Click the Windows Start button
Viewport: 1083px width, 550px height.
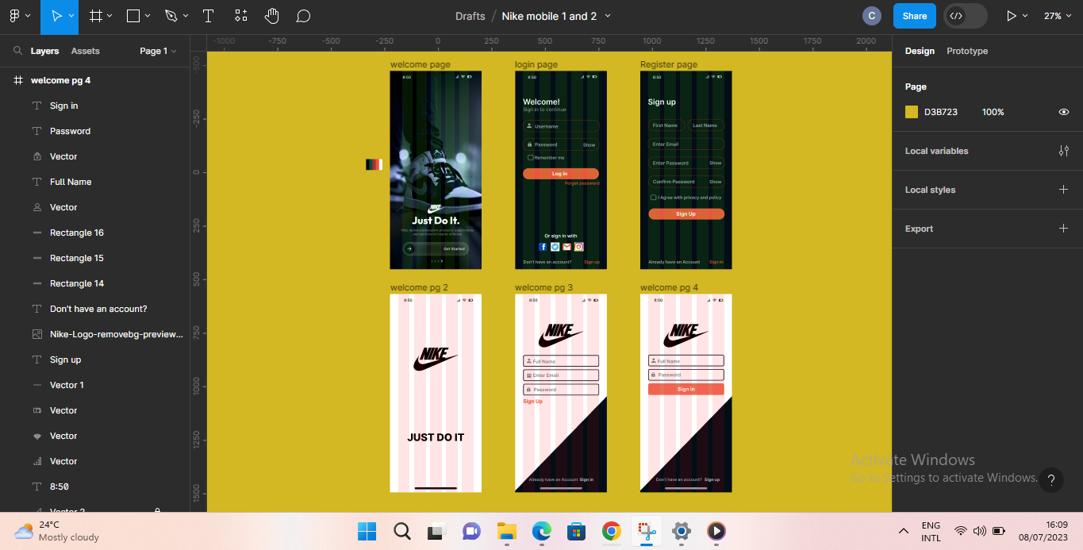[x=367, y=531]
